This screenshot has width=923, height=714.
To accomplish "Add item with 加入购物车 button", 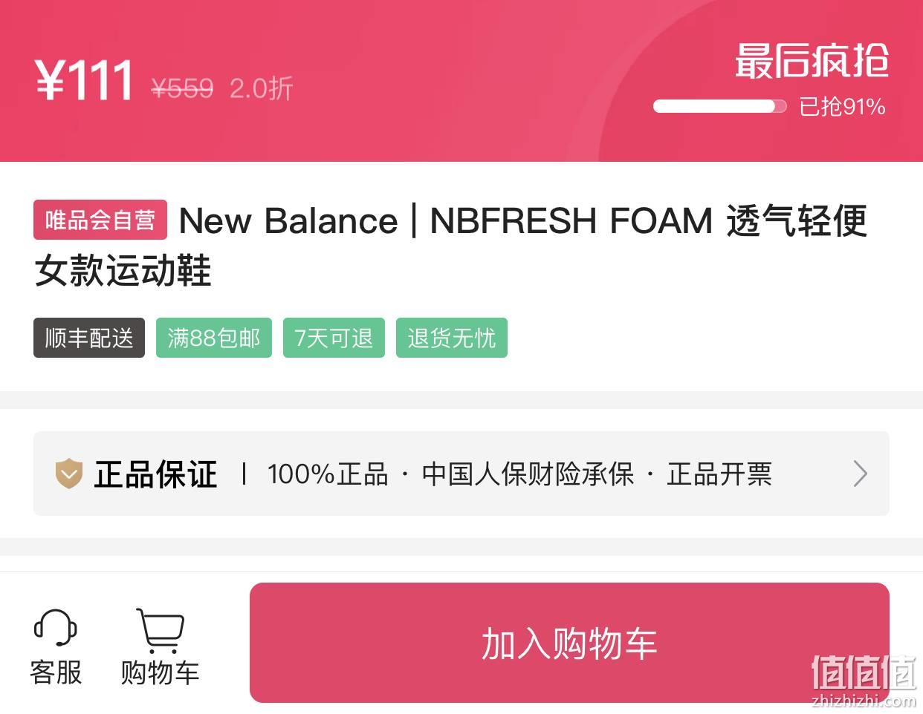I will pos(569,643).
